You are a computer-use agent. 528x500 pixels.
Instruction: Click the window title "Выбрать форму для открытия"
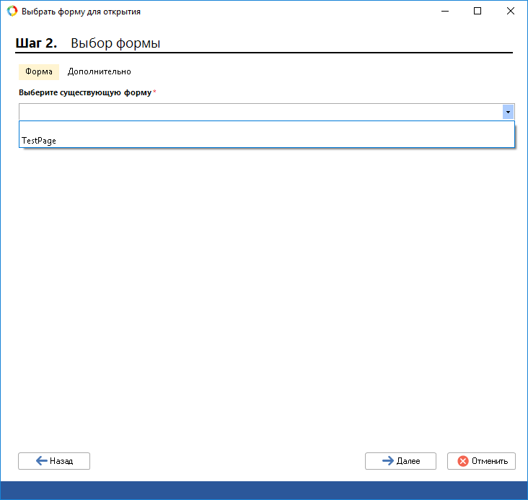(x=81, y=12)
